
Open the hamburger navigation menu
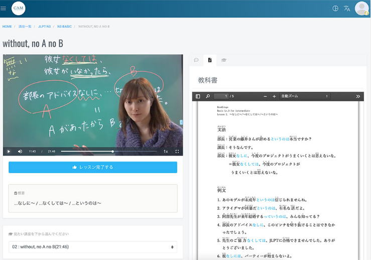pyautogui.click(x=4, y=9)
